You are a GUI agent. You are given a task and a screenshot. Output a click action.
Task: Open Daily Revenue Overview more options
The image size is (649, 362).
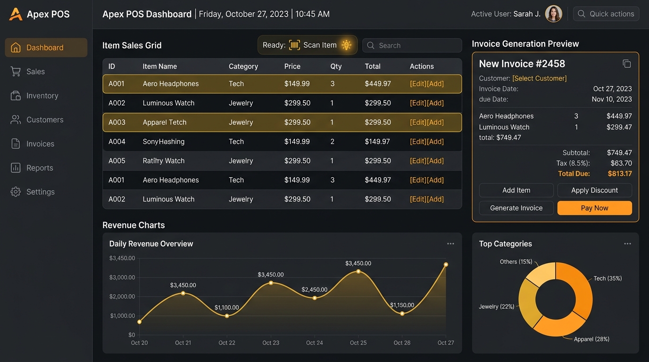pos(450,244)
